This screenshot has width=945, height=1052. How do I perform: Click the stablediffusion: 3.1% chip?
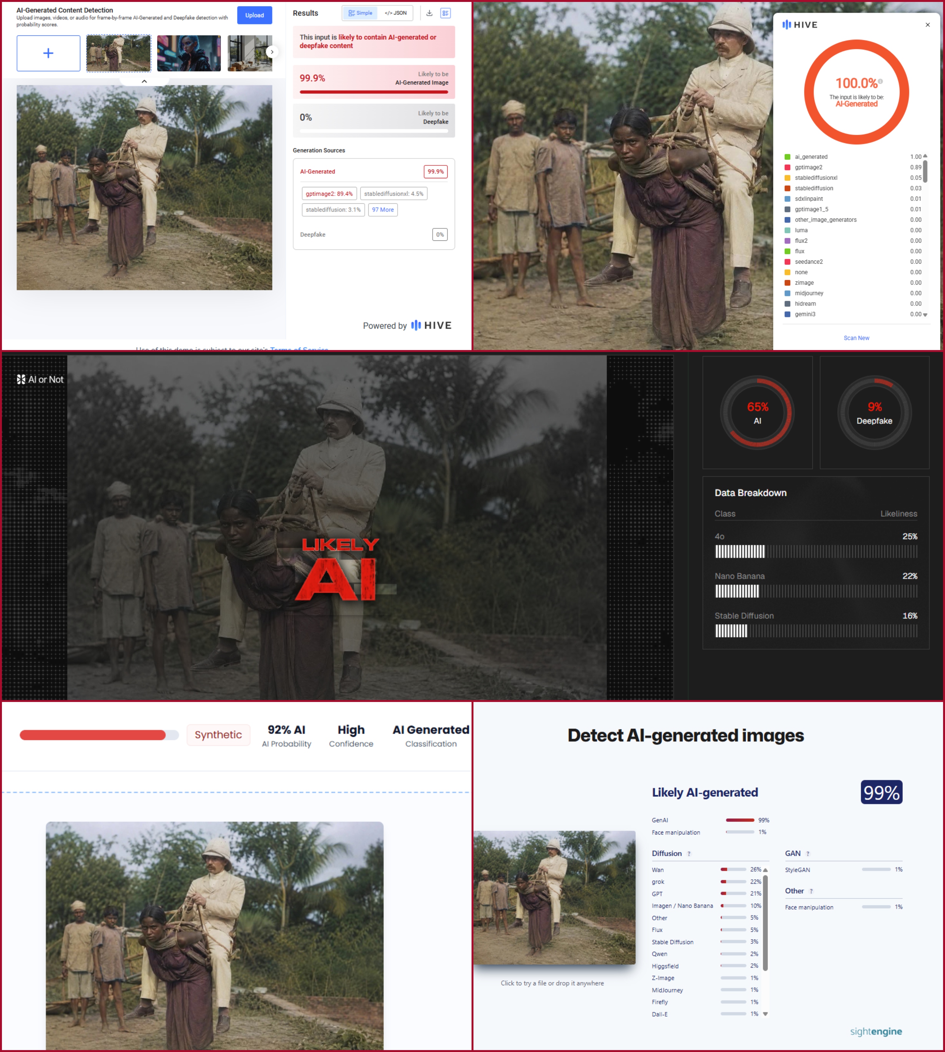click(333, 209)
